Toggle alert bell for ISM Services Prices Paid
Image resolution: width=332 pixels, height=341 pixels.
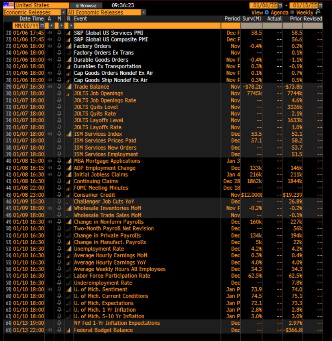coord(59,141)
